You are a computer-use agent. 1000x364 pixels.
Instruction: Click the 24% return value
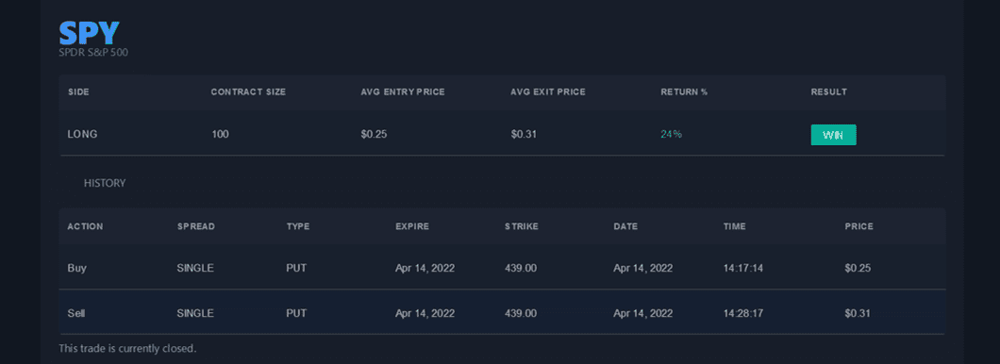(x=671, y=134)
